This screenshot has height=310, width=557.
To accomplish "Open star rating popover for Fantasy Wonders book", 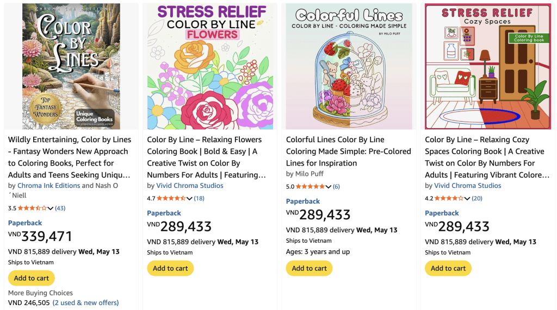I will click(51, 208).
